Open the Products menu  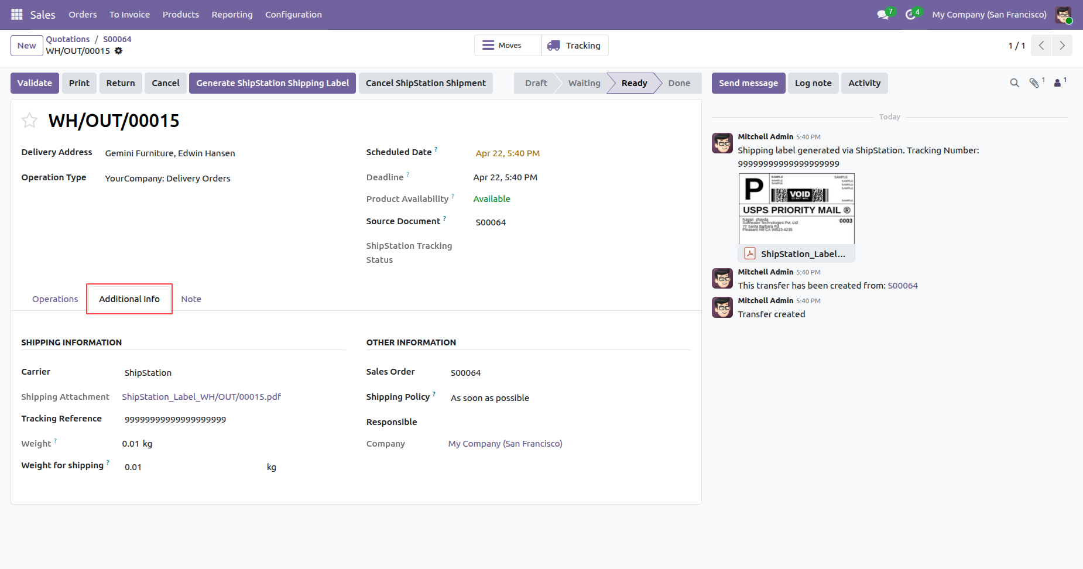pyautogui.click(x=180, y=15)
